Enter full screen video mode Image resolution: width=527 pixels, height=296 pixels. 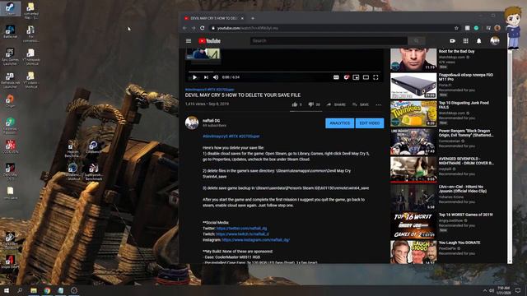(x=375, y=77)
